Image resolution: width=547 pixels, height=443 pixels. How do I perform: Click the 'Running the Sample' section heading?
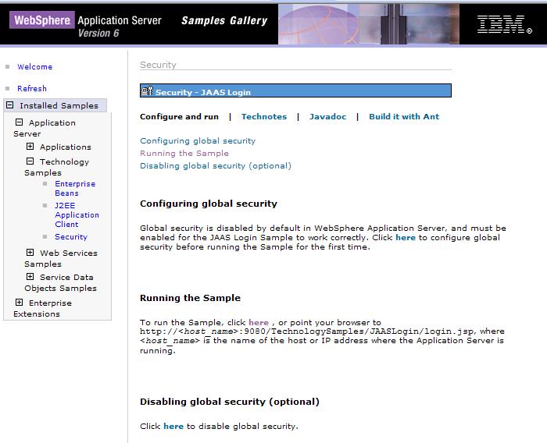coord(190,298)
